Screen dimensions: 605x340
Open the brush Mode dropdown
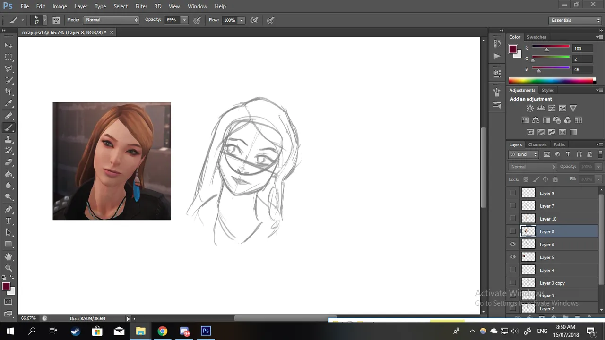click(x=111, y=20)
